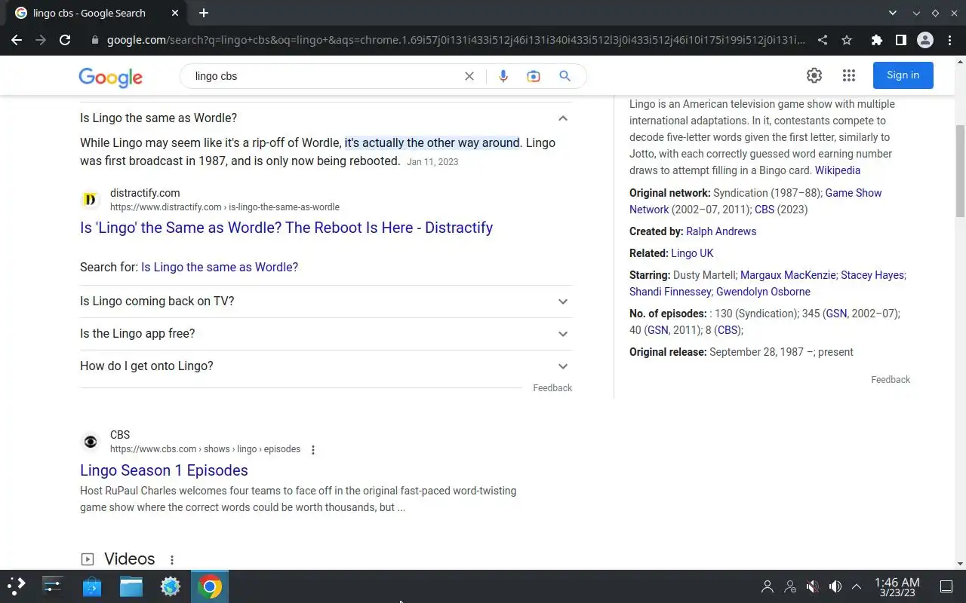Expand 'How do I get onto Lingo?'
Screen dimensions: 966x603
325,366
